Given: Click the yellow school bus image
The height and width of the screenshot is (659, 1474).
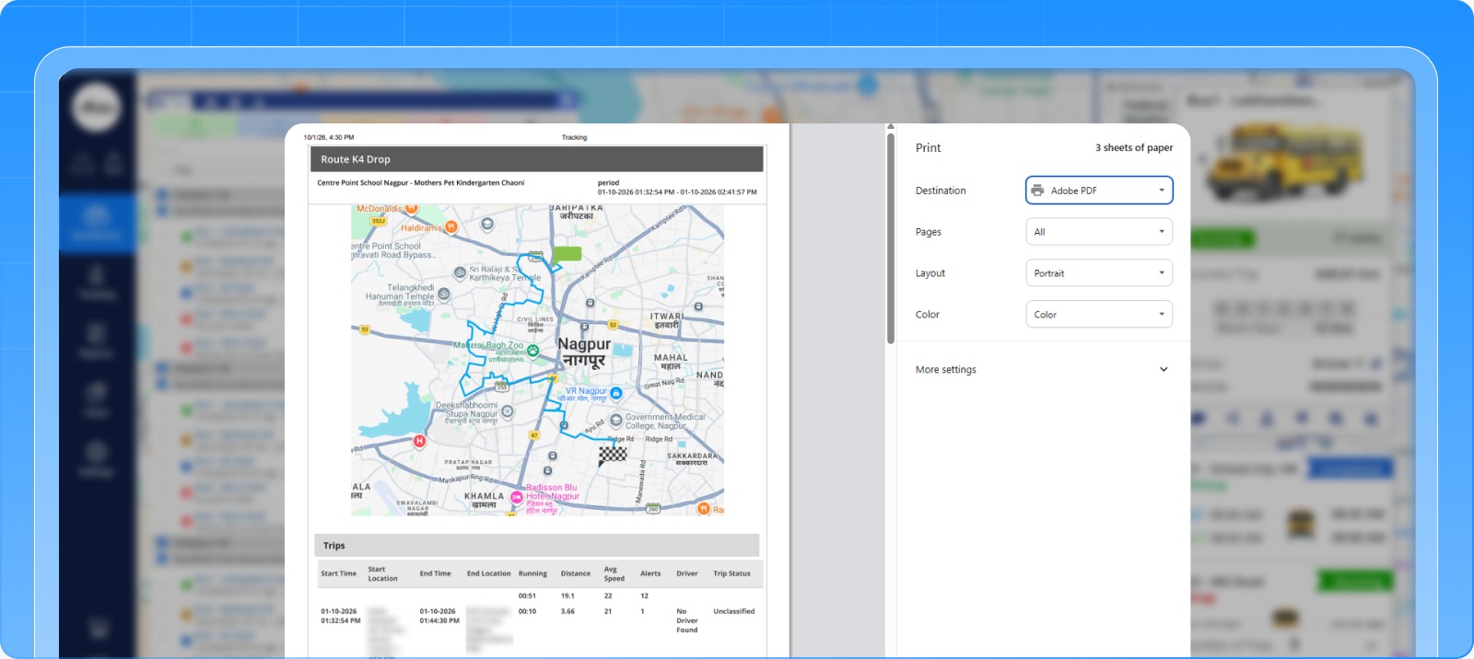Looking at the screenshot, I should click(x=1283, y=164).
